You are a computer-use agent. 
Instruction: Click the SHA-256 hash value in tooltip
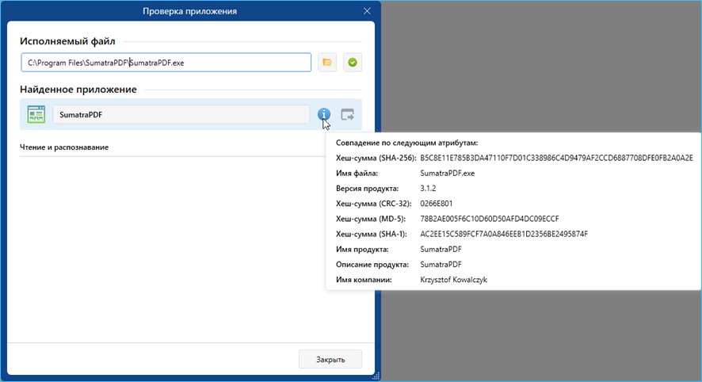click(556, 158)
